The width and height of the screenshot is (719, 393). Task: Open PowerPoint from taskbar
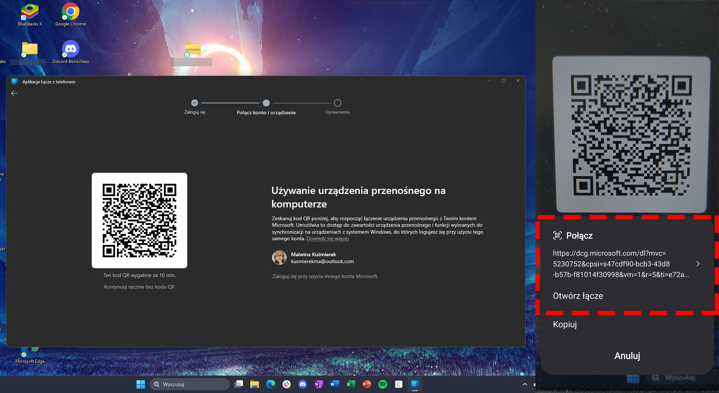coord(367,384)
